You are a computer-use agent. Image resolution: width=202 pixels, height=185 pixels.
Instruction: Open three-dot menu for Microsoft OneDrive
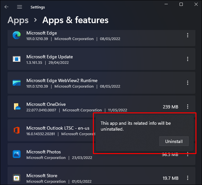[188, 107]
